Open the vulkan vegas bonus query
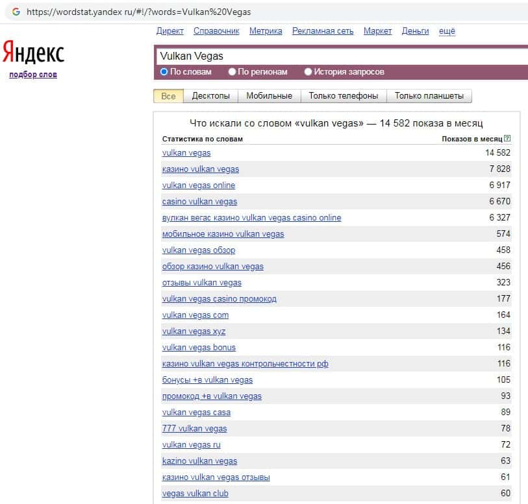The width and height of the screenshot is (528, 504). [199, 348]
